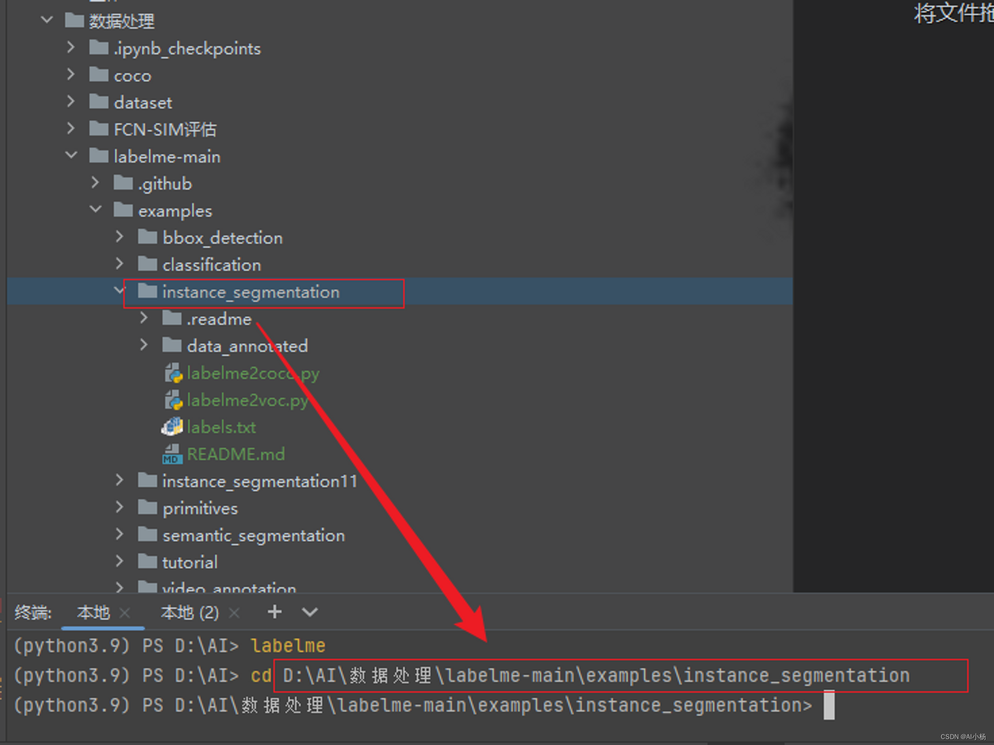Click the labelme command in terminal

[x=288, y=646]
